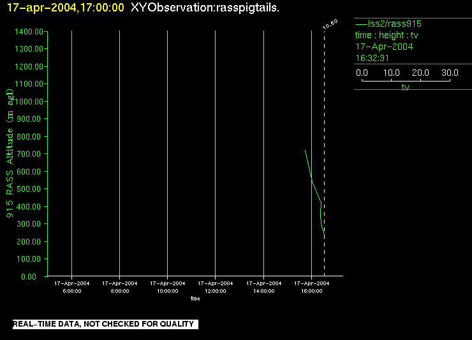Click the 400.00 altitude axis label
This screenshot has width=472, height=340.
[x=29, y=207]
